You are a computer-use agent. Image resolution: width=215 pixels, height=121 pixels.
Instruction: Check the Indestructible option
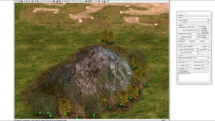point(200,32)
